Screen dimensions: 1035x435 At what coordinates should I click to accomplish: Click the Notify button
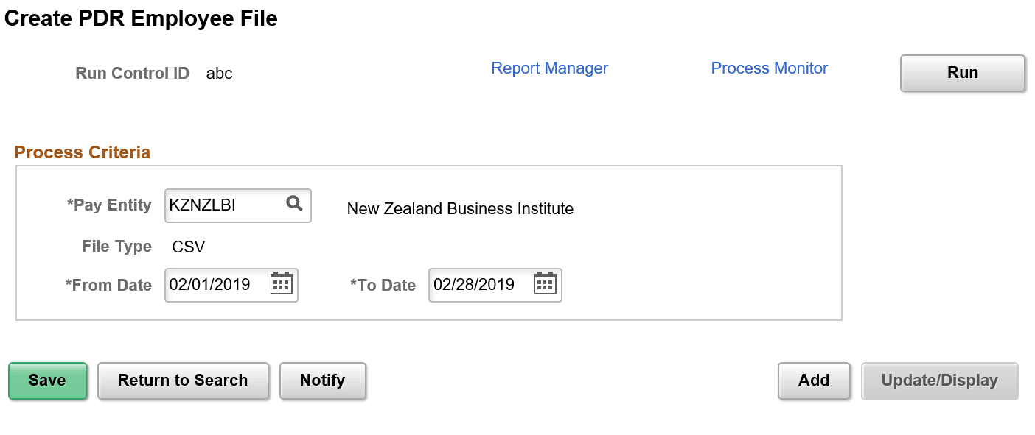point(323,381)
